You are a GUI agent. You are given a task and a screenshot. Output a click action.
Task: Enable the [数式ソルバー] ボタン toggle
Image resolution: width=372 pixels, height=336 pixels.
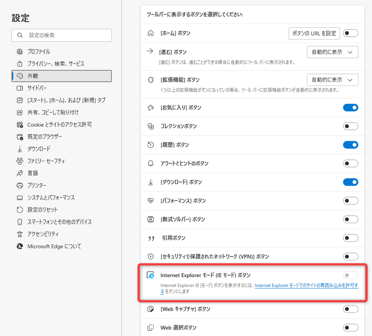tap(351, 219)
